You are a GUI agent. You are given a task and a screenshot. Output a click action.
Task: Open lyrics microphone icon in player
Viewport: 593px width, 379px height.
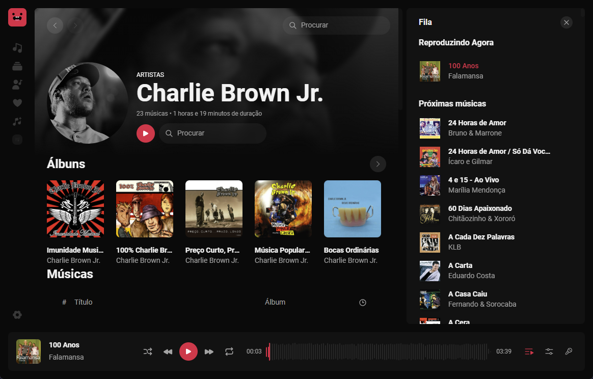click(x=569, y=351)
